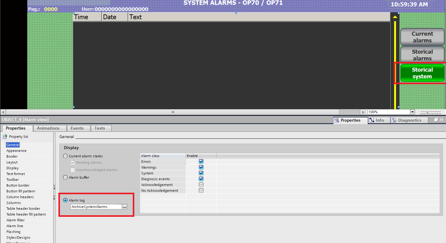
Task: Select Button border in the property list
Action: click(18, 185)
